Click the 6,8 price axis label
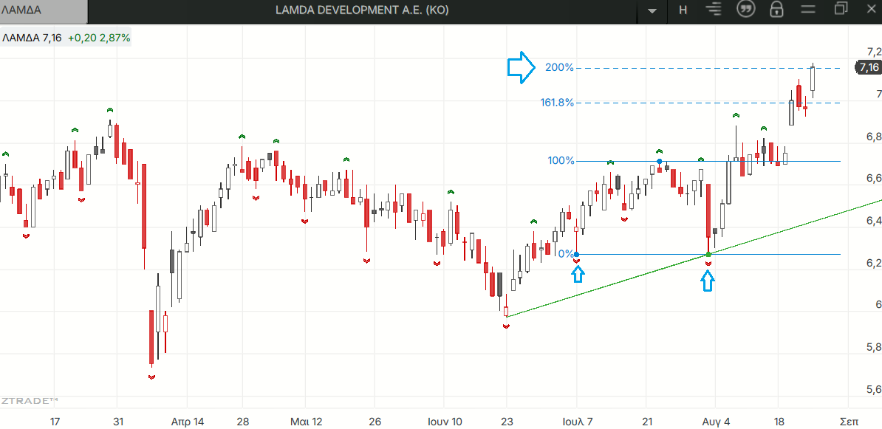The image size is (882, 429). pos(875,137)
